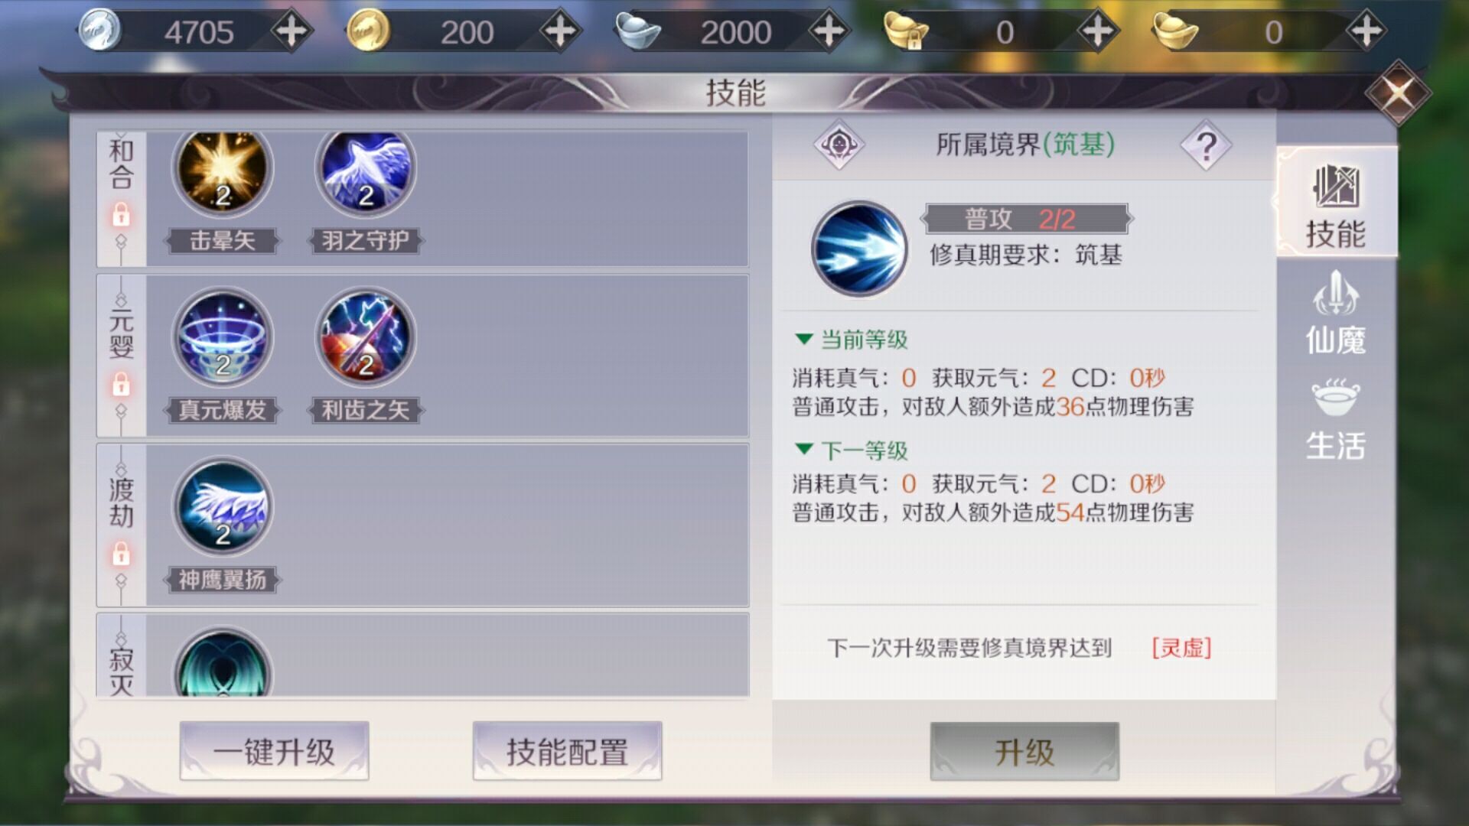Select the 神鹰翼扬 wing skill icon
This screenshot has height=826, width=1469.
tap(222, 507)
